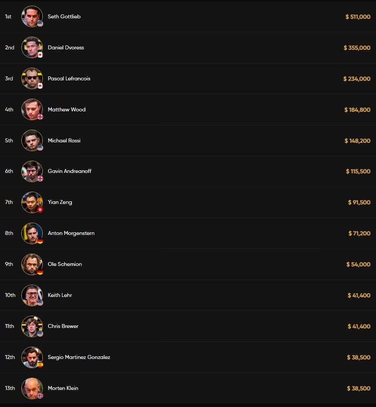Select Matthew Wood's avatar image
Screen dimensions: 376x407
click(x=31, y=109)
